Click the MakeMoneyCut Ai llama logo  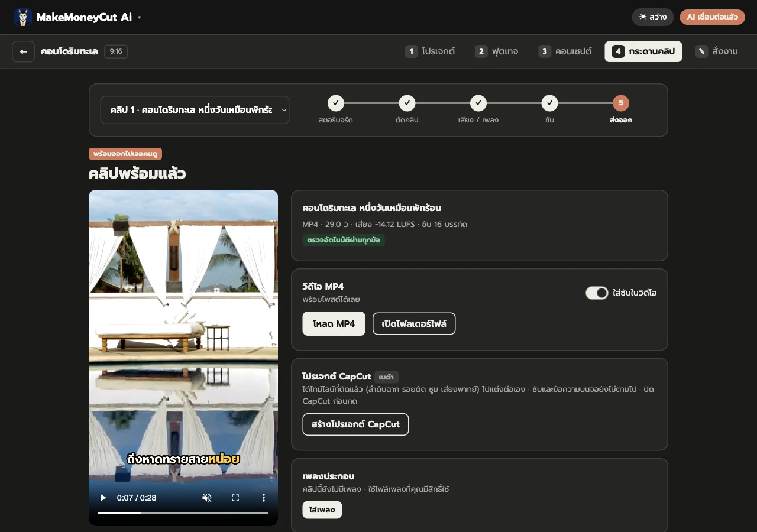click(x=23, y=17)
